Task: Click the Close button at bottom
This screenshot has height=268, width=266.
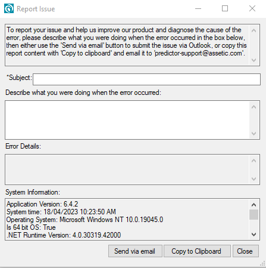Action: [x=246, y=251]
